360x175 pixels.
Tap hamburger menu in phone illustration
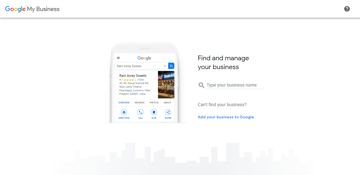point(118,58)
